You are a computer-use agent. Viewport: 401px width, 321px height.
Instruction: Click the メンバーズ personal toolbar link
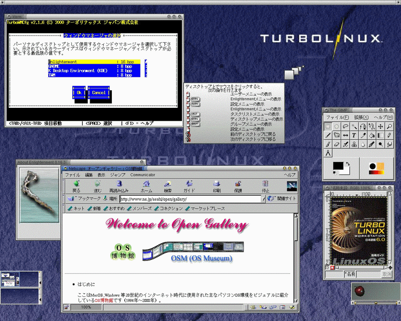(x=140, y=208)
